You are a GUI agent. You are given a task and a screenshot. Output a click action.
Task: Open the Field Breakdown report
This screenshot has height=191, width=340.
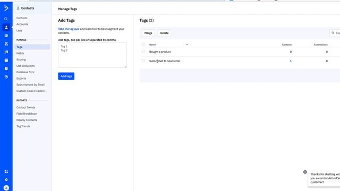[27, 114]
